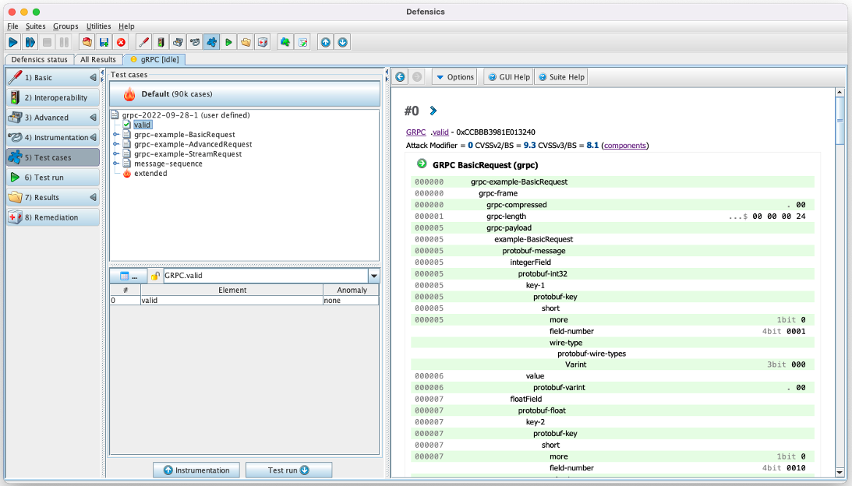Open the Options dropdown
The height and width of the screenshot is (486, 852).
[455, 76]
